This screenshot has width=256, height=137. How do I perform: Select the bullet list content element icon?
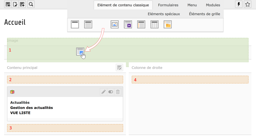coord(141,24)
